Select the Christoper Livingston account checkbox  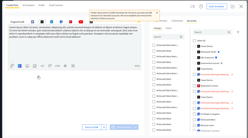tap(194, 114)
